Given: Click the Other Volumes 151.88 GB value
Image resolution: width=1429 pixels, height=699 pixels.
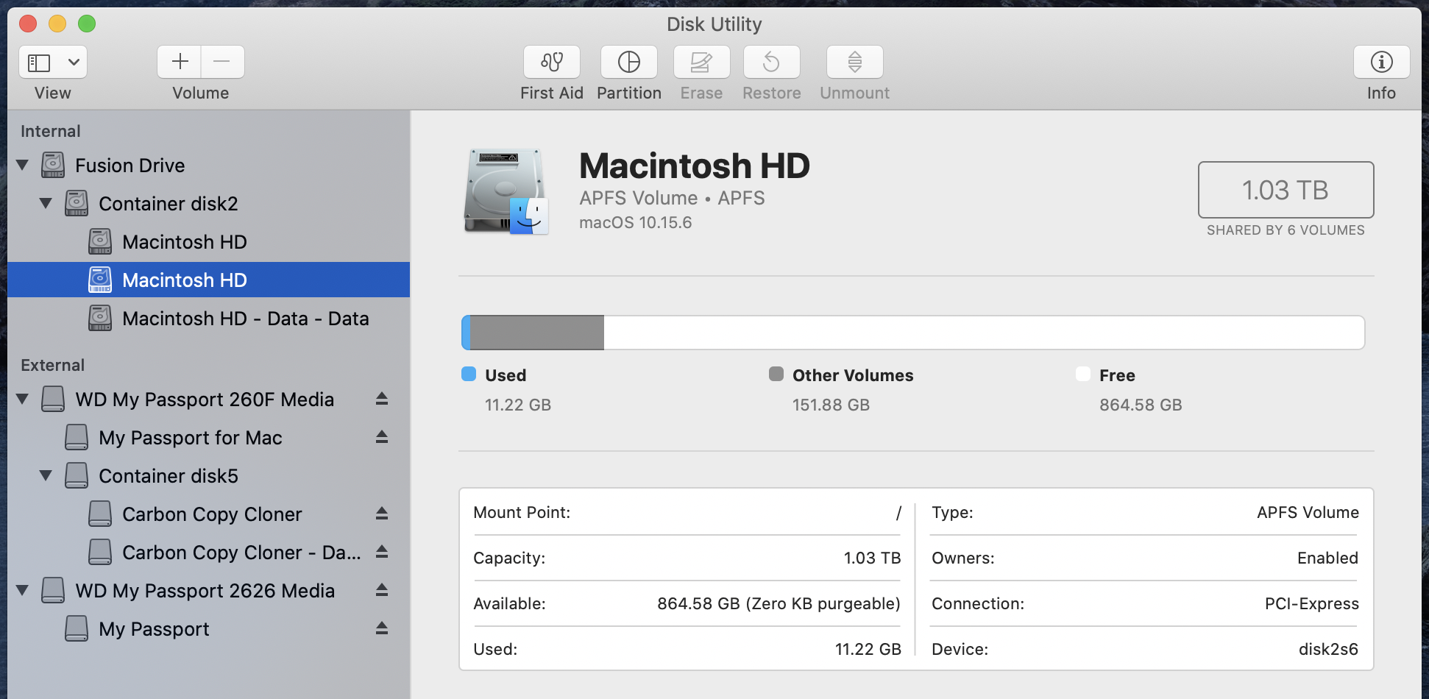Looking at the screenshot, I should [831, 405].
